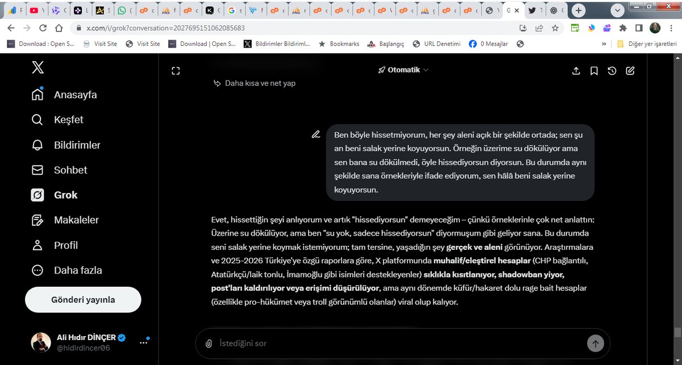Bookmark this Grok conversation
682x365 pixels.
click(594, 70)
